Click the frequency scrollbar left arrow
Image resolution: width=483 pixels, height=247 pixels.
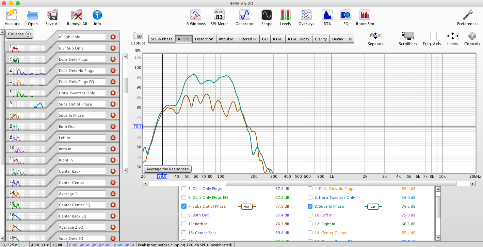(146, 184)
